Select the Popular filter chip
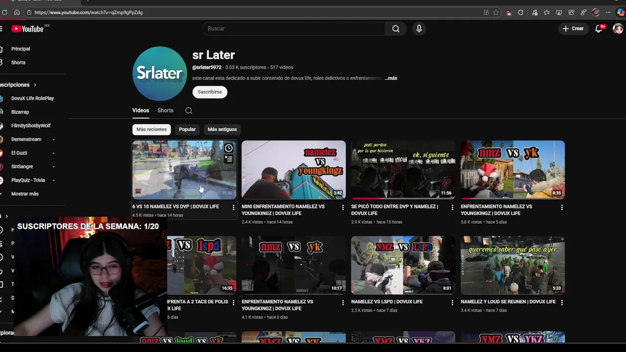This screenshot has height=352, width=626. click(187, 130)
